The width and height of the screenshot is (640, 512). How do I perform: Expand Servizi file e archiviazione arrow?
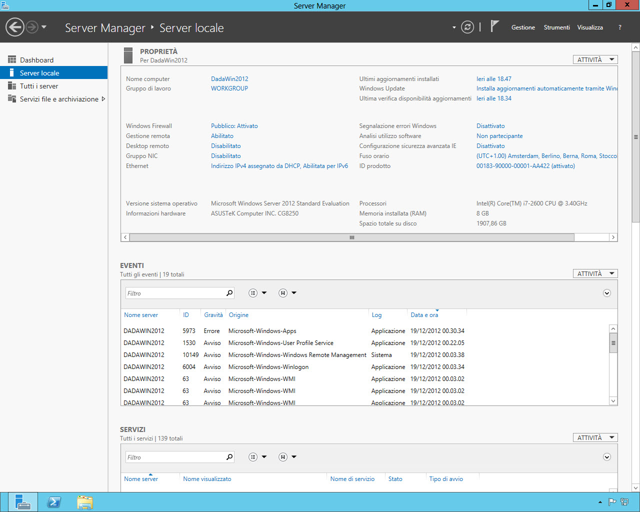(x=103, y=99)
